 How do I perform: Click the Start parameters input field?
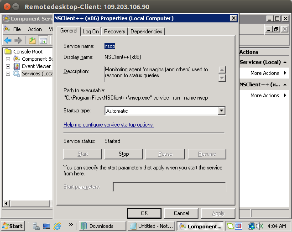(x=169, y=187)
